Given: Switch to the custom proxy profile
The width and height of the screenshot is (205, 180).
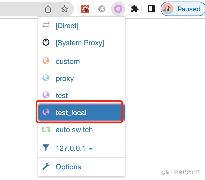Looking at the screenshot, I should 82,61.
